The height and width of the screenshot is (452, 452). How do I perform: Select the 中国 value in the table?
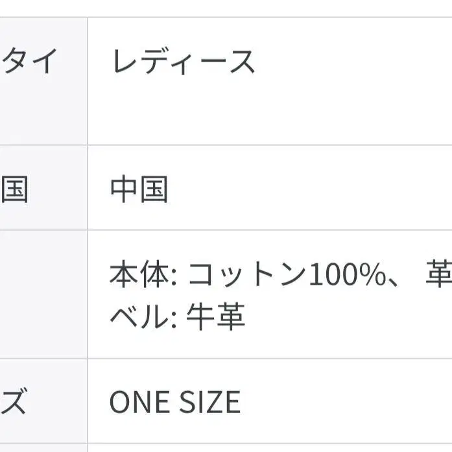pyautogui.click(x=139, y=189)
